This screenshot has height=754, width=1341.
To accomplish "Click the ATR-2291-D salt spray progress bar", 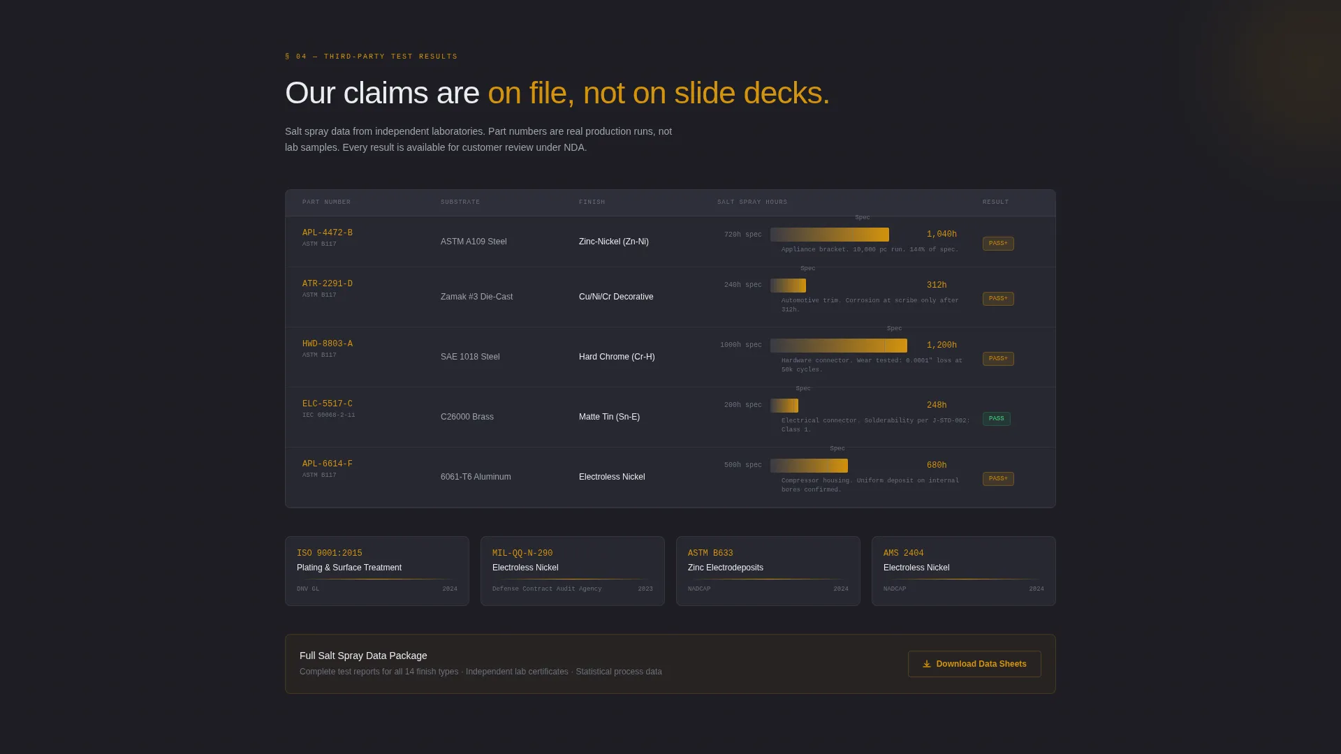I will coord(788,286).
